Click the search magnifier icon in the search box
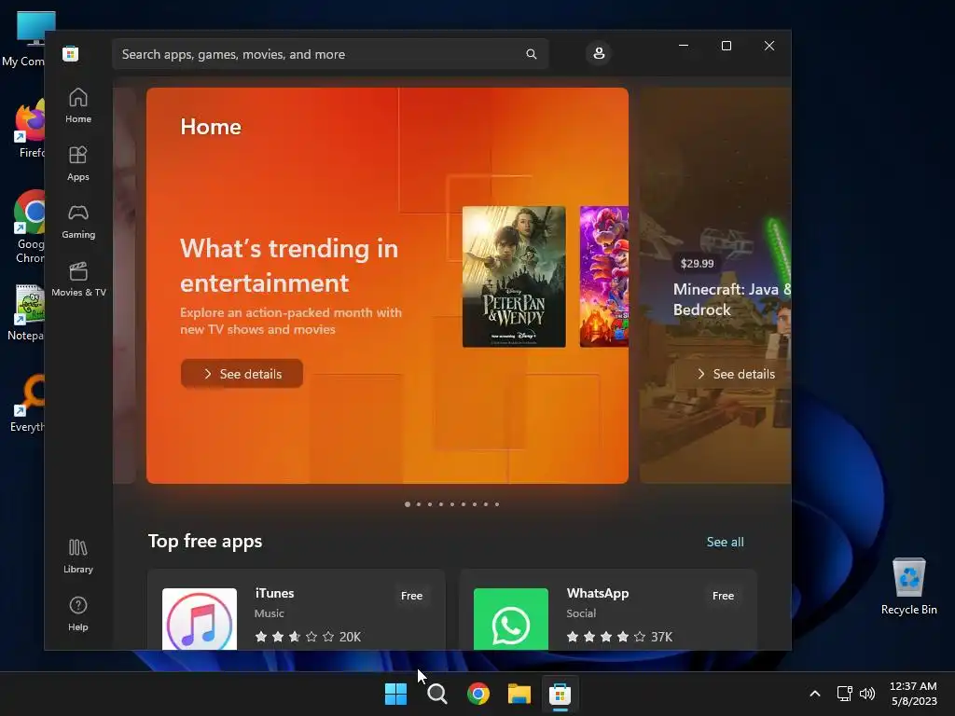 (531, 54)
